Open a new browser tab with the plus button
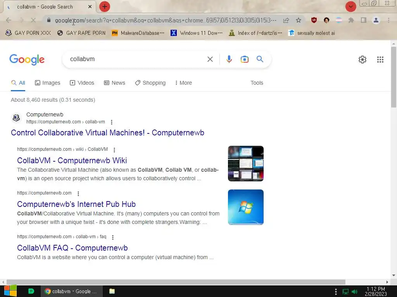 [x=105, y=7]
